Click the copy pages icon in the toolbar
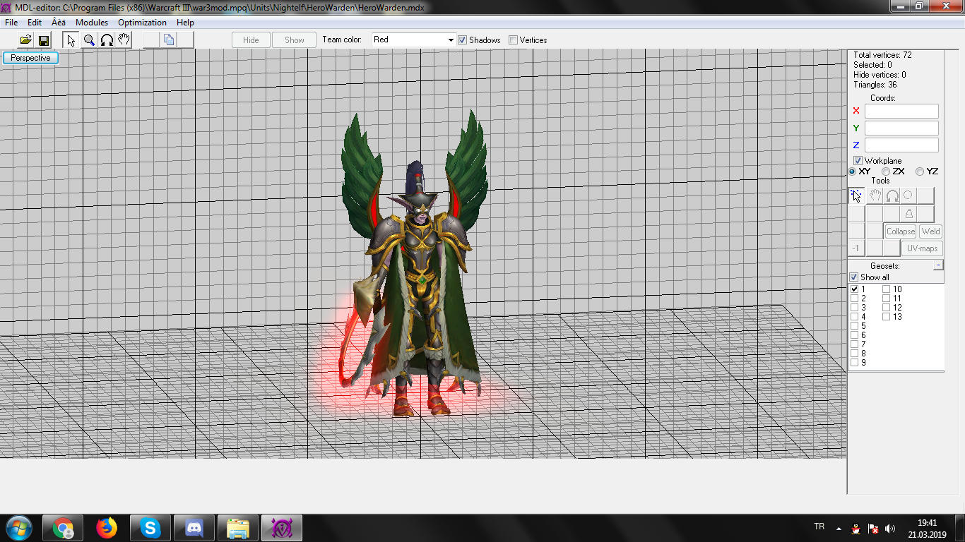 pos(169,40)
